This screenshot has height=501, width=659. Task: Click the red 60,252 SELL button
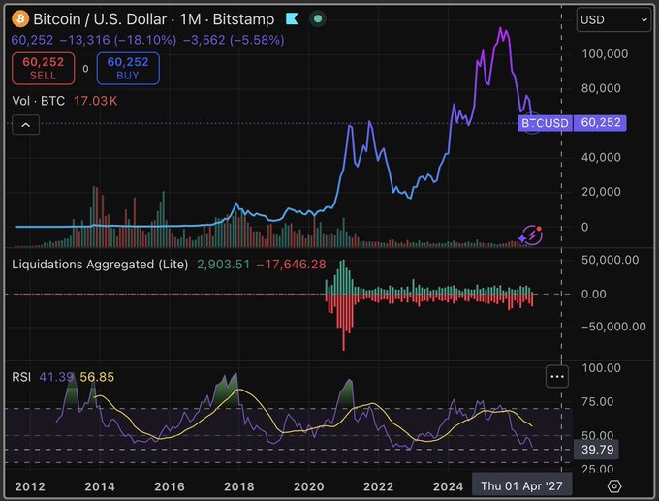(44, 68)
